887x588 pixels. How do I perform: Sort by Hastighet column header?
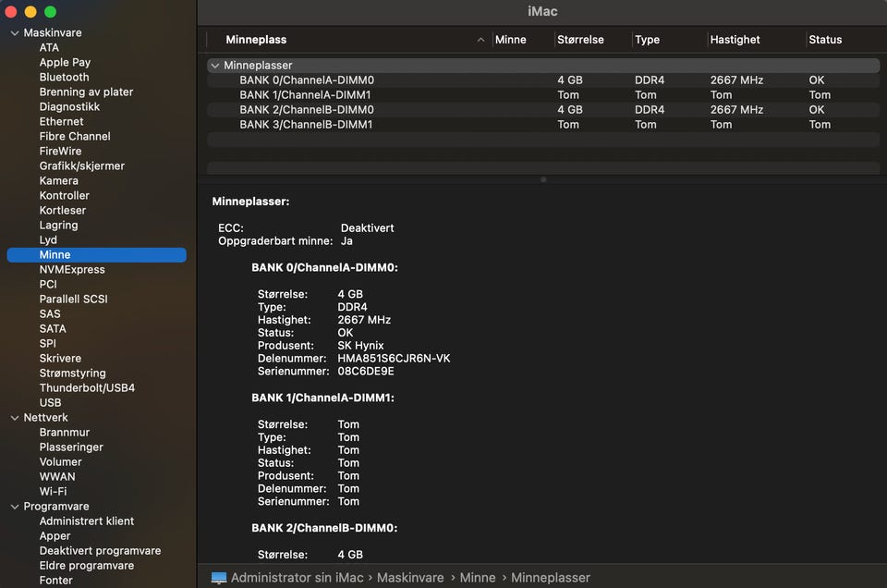coord(735,40)
